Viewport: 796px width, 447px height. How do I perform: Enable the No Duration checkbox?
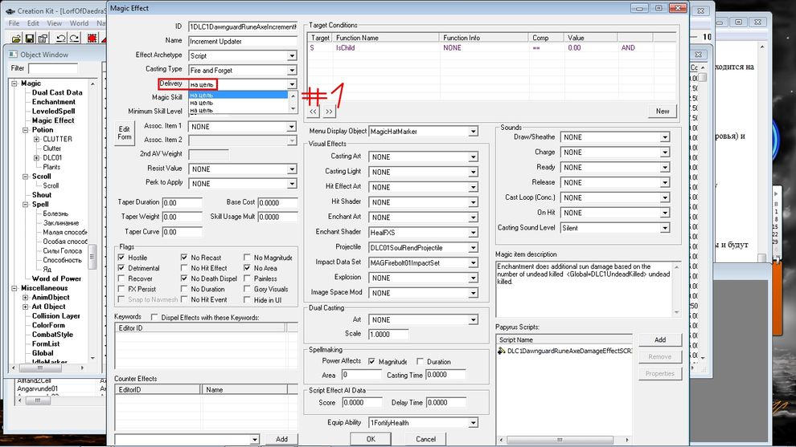click(x=184, y=289)
